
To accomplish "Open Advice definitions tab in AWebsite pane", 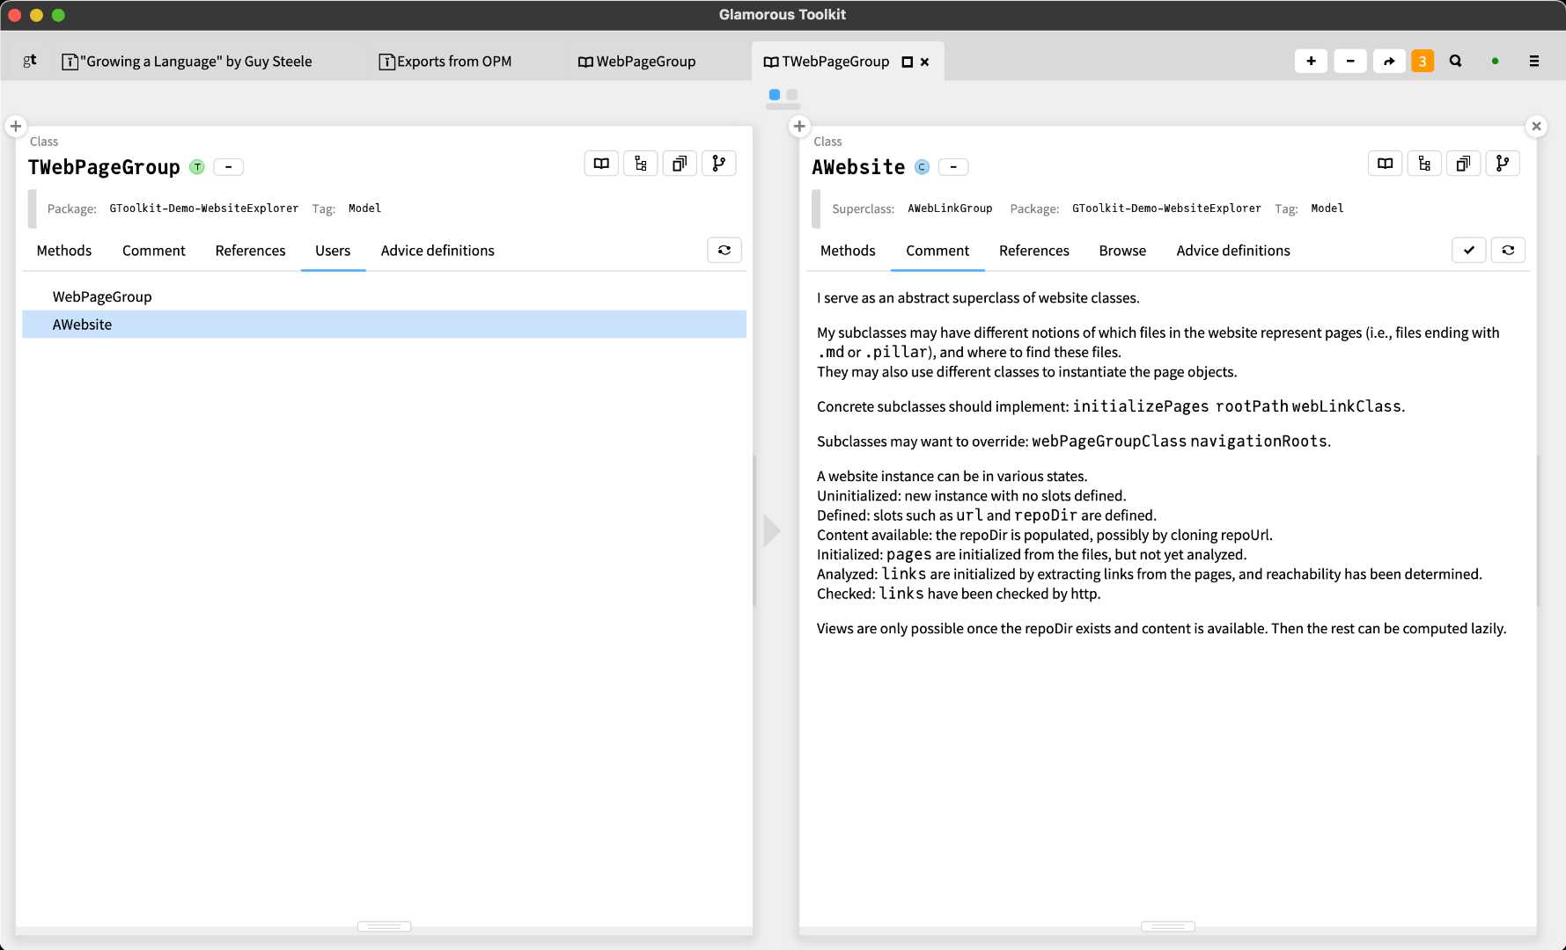I will click(x=1233, y=251).
